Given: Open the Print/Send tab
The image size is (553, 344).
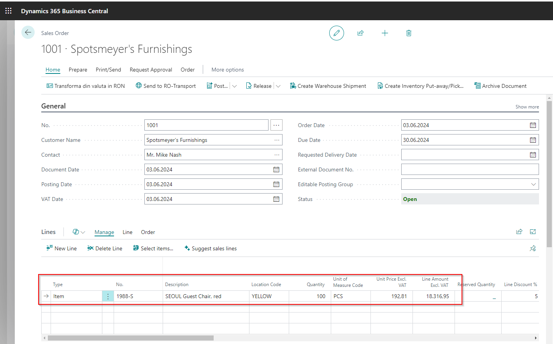Looking at the screenshot, I should pyautogui.click(x=108, y=70).
